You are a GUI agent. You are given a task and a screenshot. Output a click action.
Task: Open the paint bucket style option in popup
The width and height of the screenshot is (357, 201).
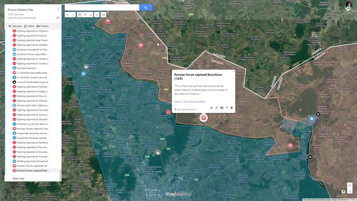coord(211,108)
